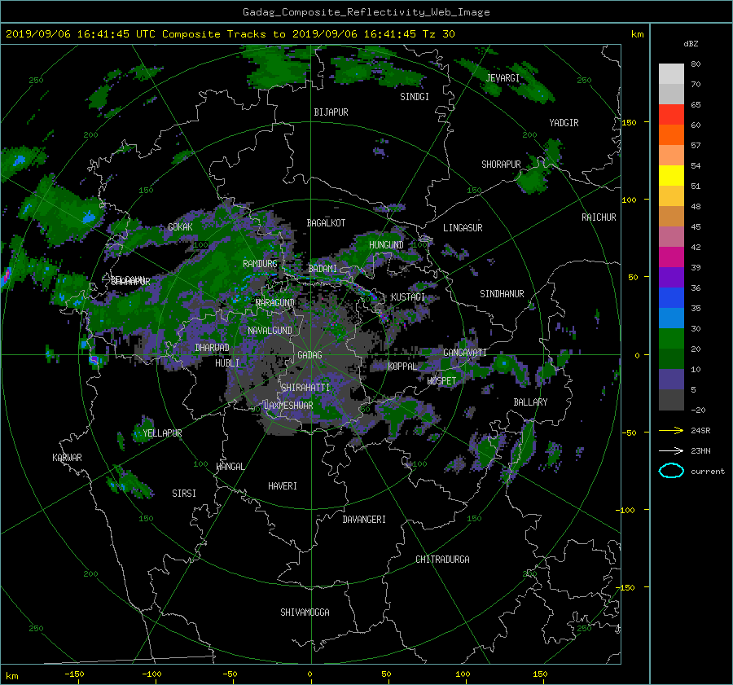733x685 pixels.
Task: Click the DAVANGERI city label
Action: point(364,520)
